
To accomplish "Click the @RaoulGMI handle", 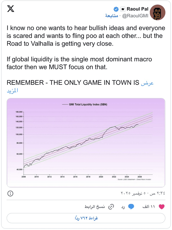I will (x=135, y=16).
